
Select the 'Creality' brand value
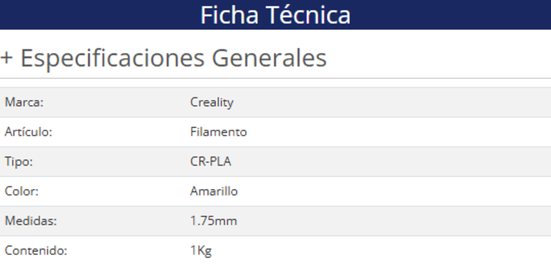212,103
